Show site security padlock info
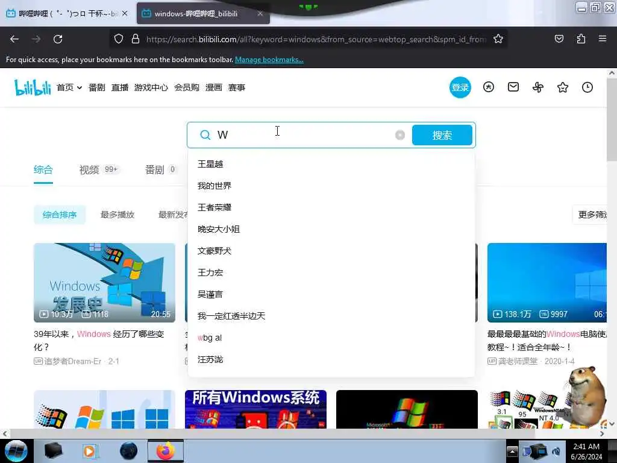The height and width of the screenshot is (463, 617). pos(136,39)
